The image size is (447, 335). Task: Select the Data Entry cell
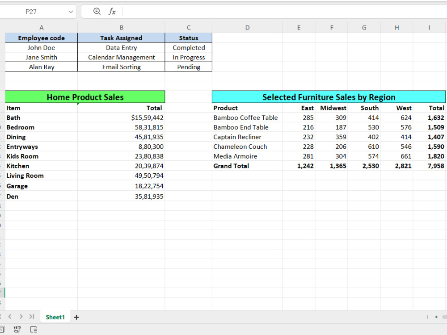[121, 48]
